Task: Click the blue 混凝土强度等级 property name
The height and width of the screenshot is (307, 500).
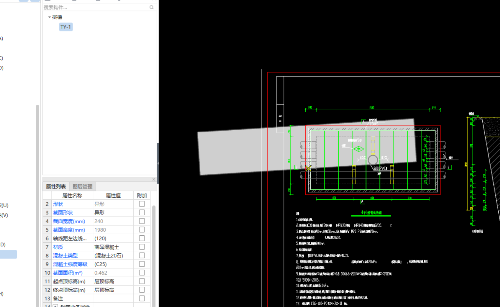Action: [70, 264]
